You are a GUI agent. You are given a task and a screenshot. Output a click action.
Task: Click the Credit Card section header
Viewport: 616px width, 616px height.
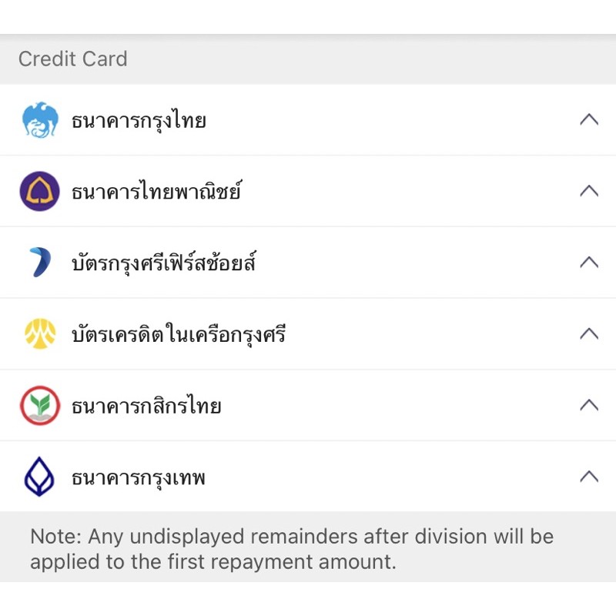point(73,59)
